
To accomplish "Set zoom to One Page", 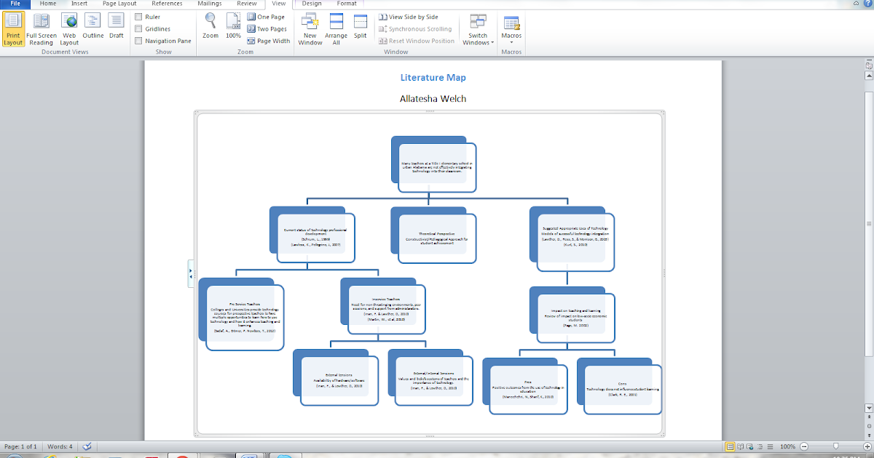I will [x=268, y=17].
